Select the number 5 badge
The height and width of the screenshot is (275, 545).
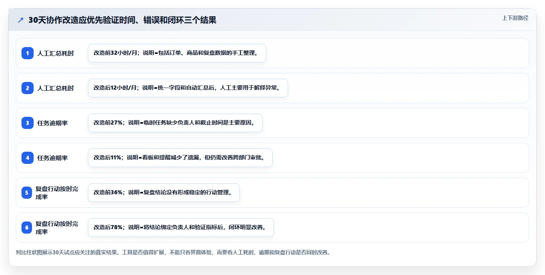27,193
